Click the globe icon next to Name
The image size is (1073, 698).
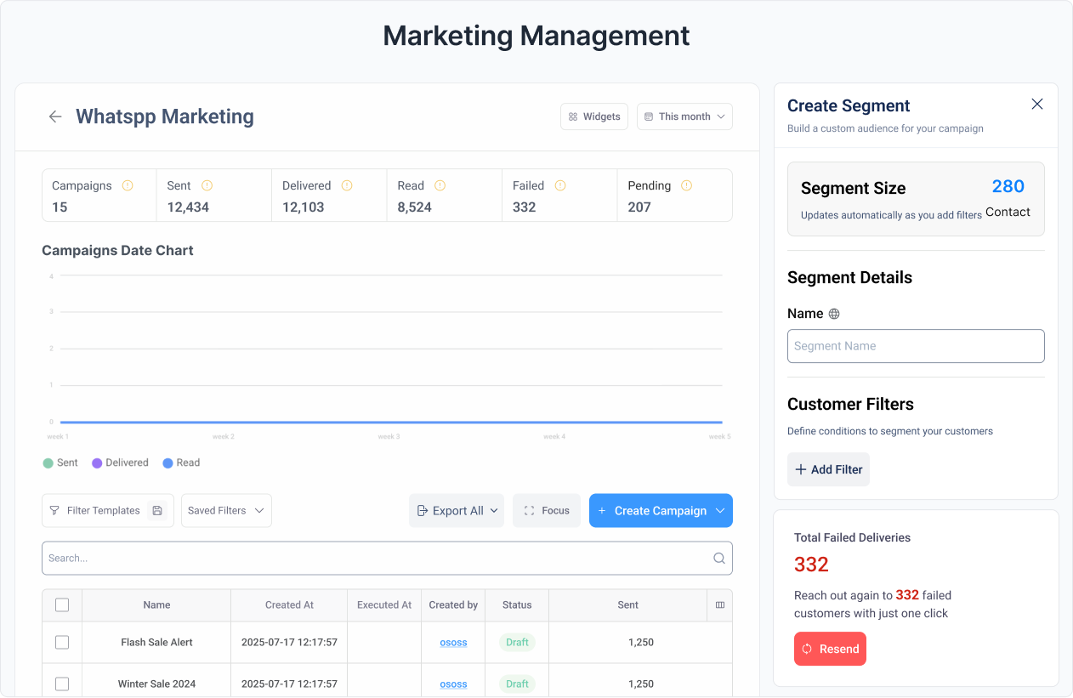click(834, 314)
